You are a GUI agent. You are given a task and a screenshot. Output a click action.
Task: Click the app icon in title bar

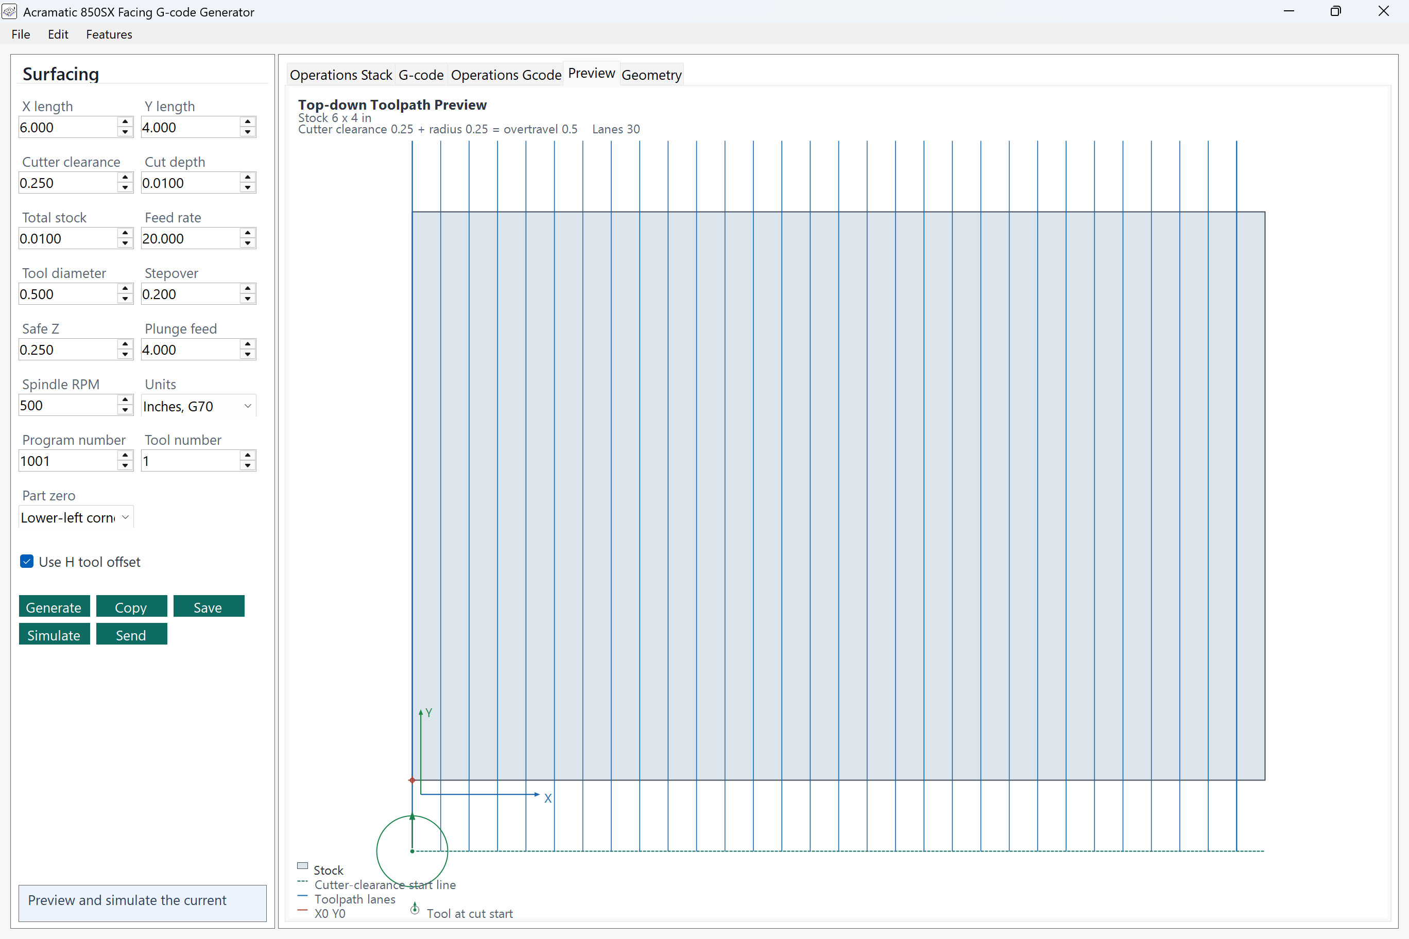point(9,11)
